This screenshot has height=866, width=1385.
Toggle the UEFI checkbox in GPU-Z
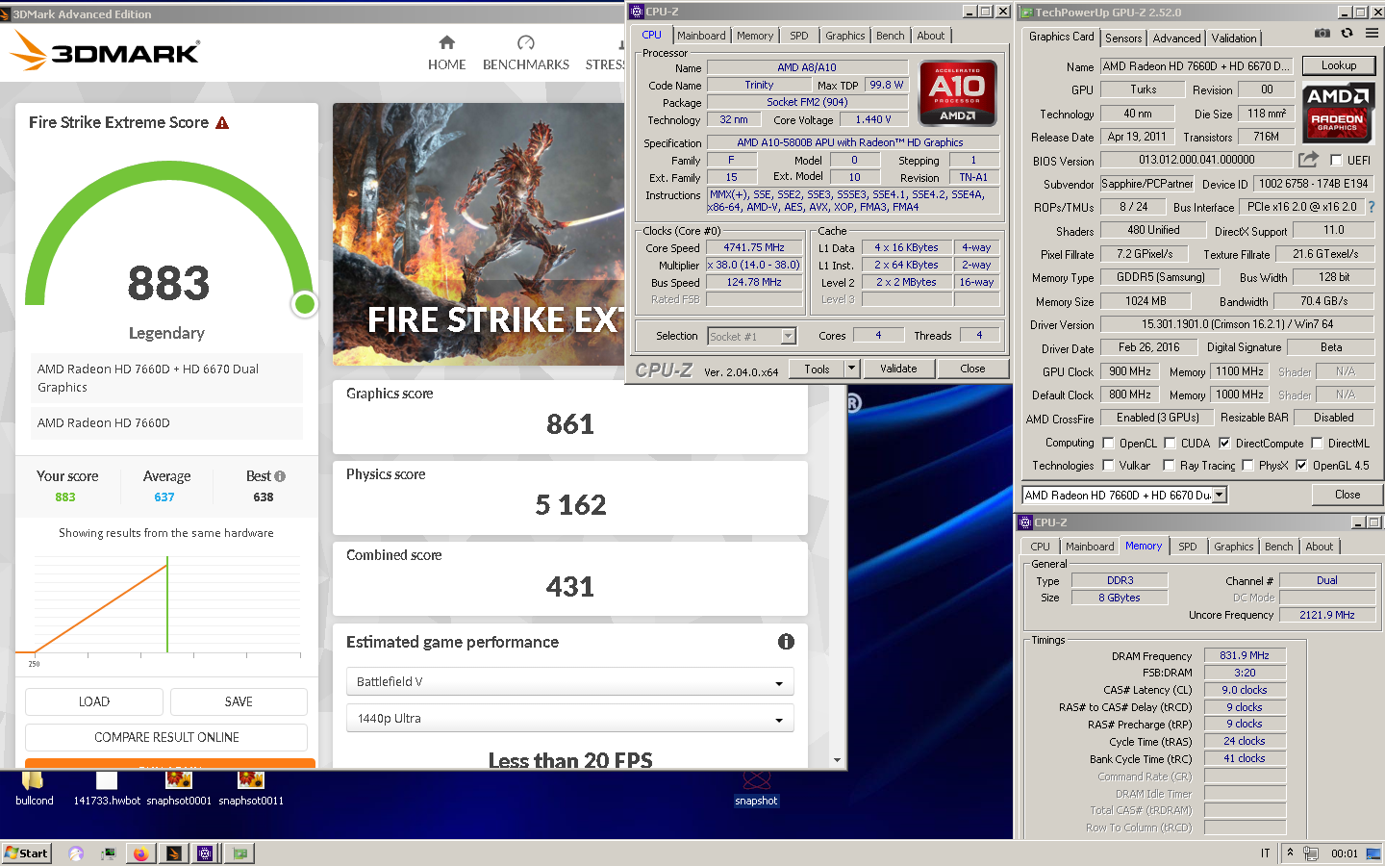tap(1336, 161)
